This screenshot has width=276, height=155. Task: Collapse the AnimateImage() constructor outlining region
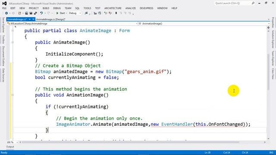[x=13, y=42]
